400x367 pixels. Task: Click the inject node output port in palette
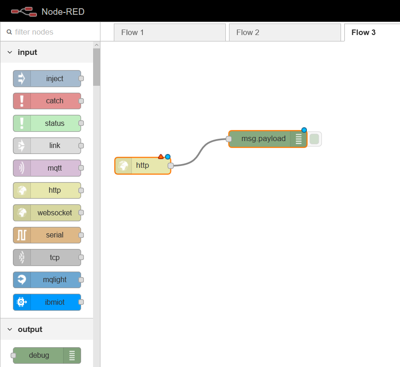[81, 78]
